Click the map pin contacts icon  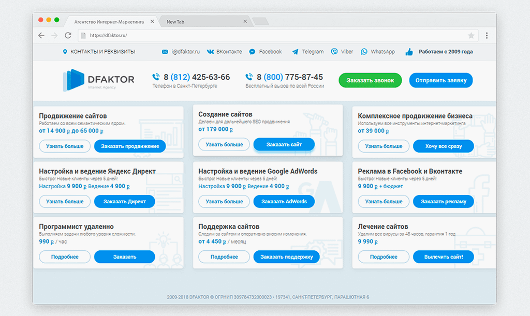[x=65, y=52]
